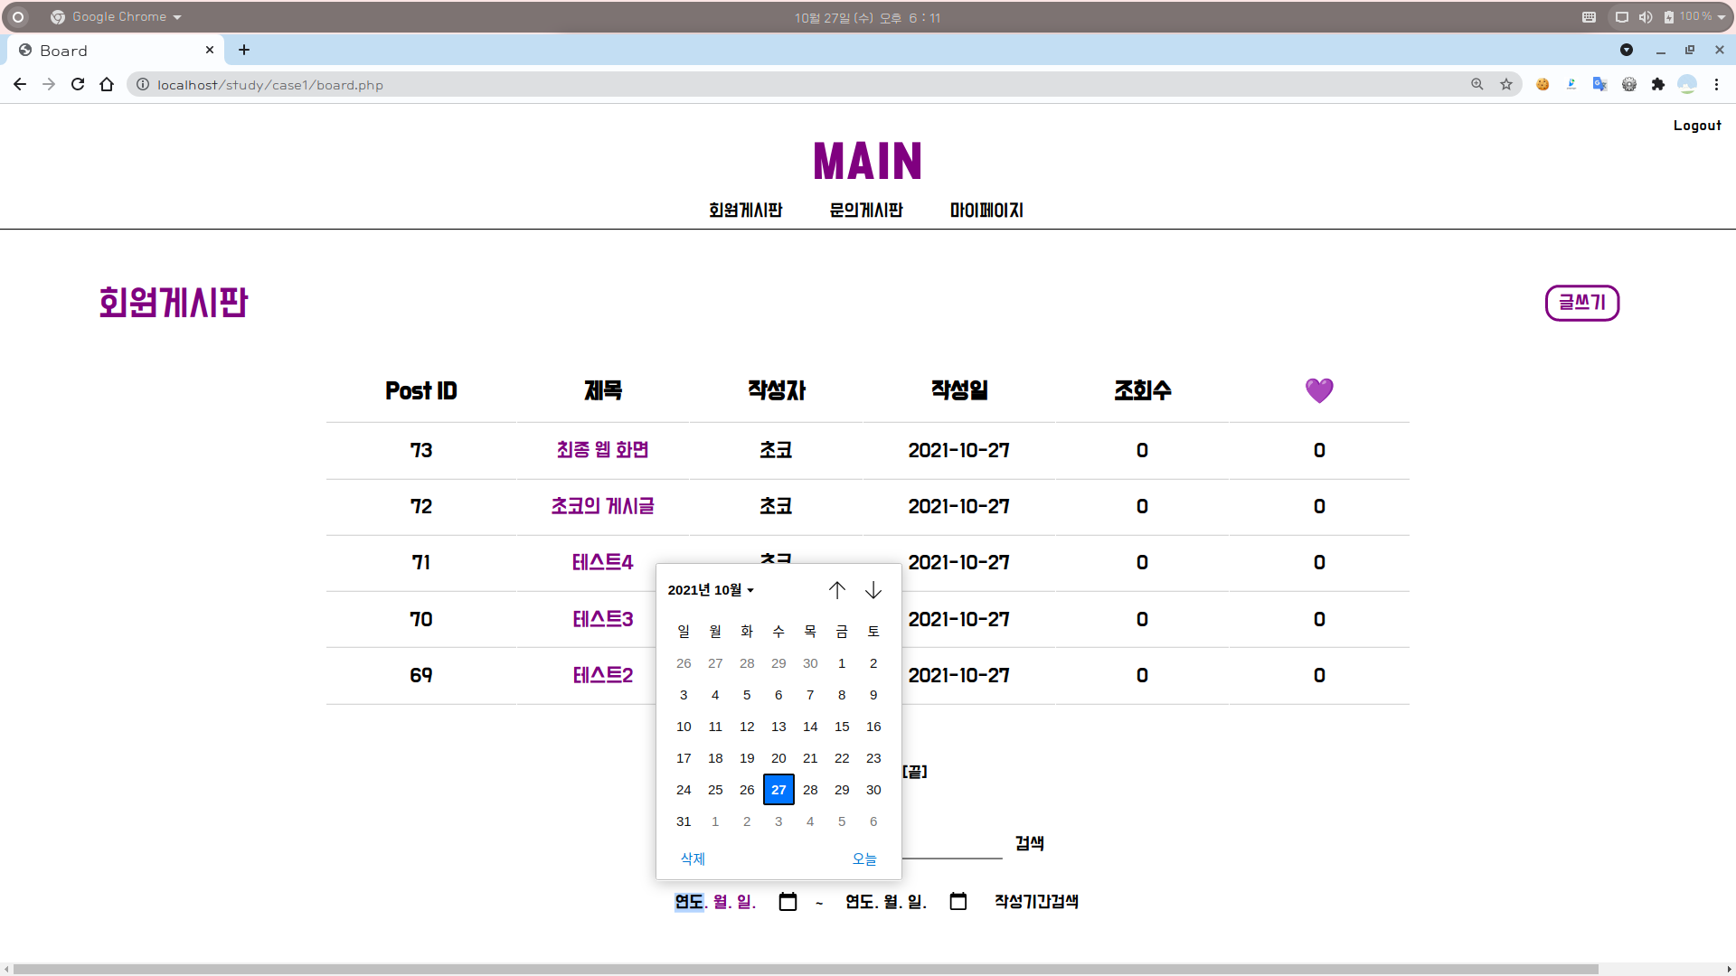The height and width of the screenshot is (976, 1736).
Task: Expand the 2021년 10월 month dropdown
Action: click(711, 590)
